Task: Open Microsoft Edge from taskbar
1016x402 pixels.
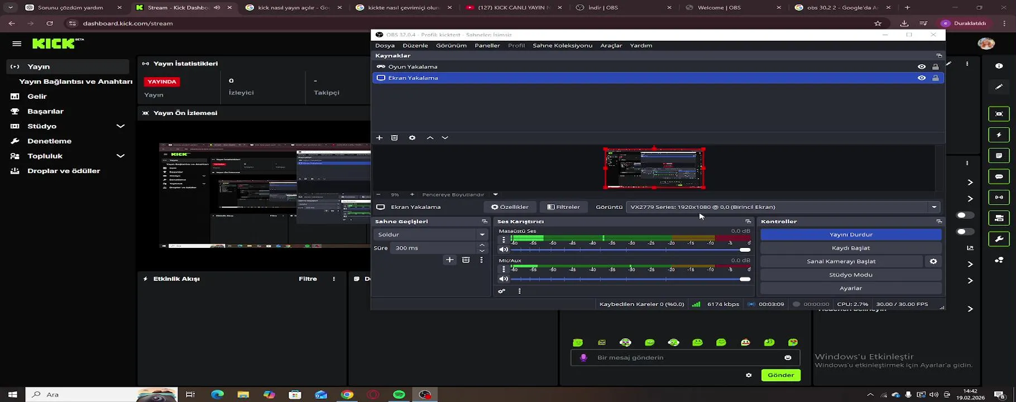Action: click(x=217, y=395)
